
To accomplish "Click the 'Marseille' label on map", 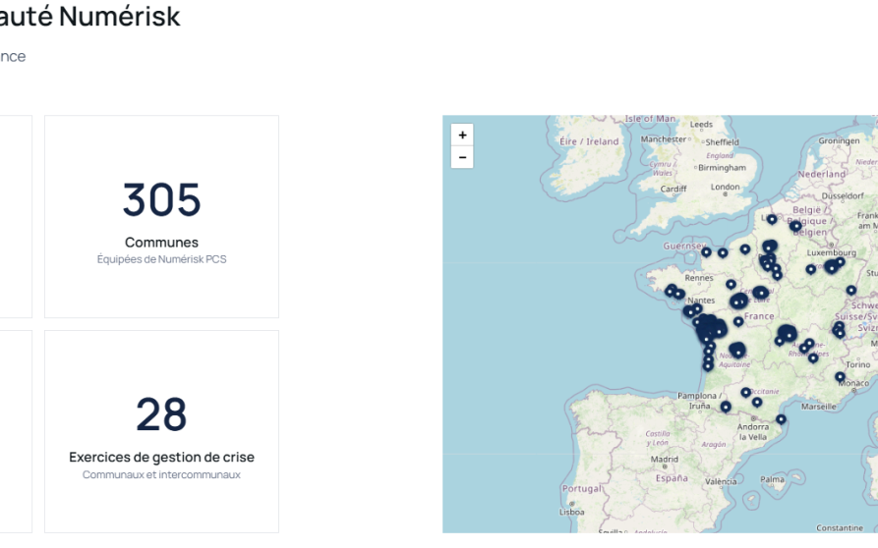I will [819, 407].
